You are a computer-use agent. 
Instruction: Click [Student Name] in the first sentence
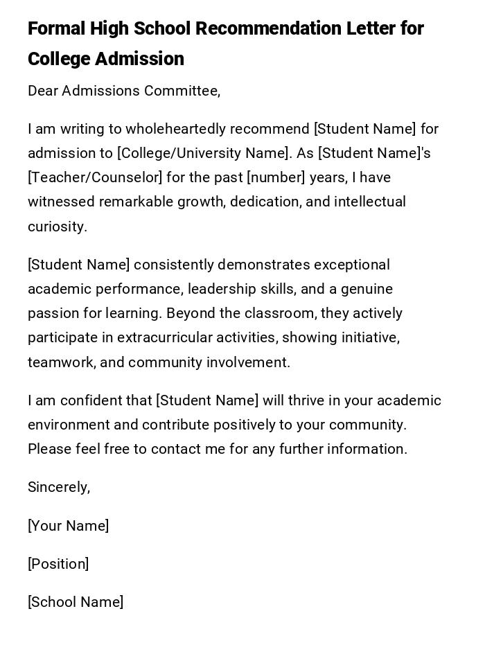(x=365, y=129)
